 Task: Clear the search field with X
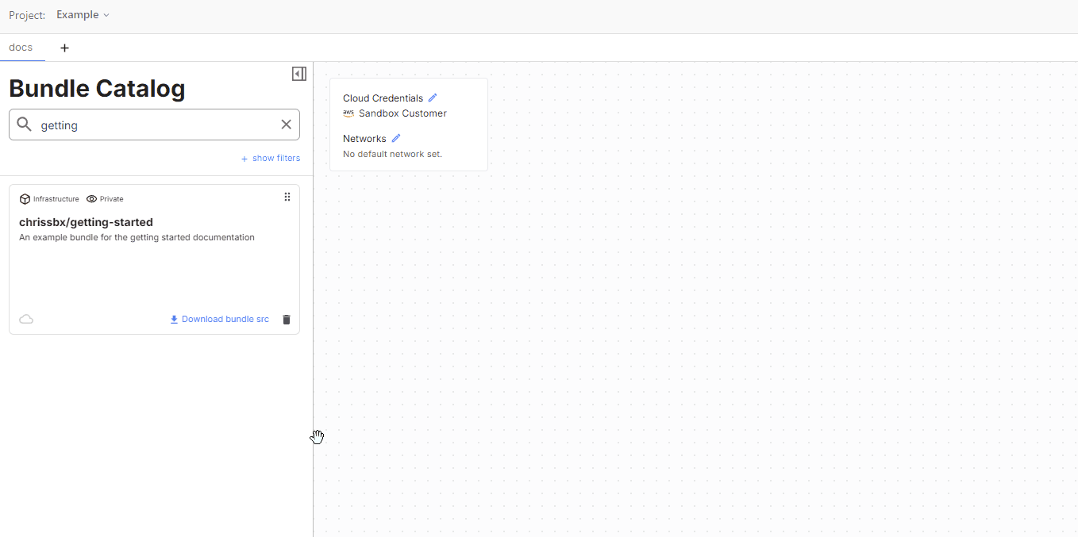click(287, 125)
